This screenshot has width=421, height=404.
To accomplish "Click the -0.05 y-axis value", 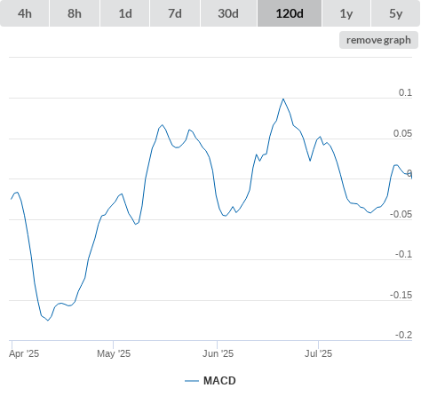I will click(x=401, y=214).
